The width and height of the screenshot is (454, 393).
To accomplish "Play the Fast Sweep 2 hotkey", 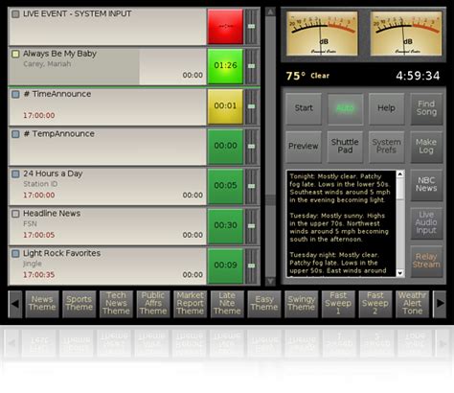I will 375,304.
